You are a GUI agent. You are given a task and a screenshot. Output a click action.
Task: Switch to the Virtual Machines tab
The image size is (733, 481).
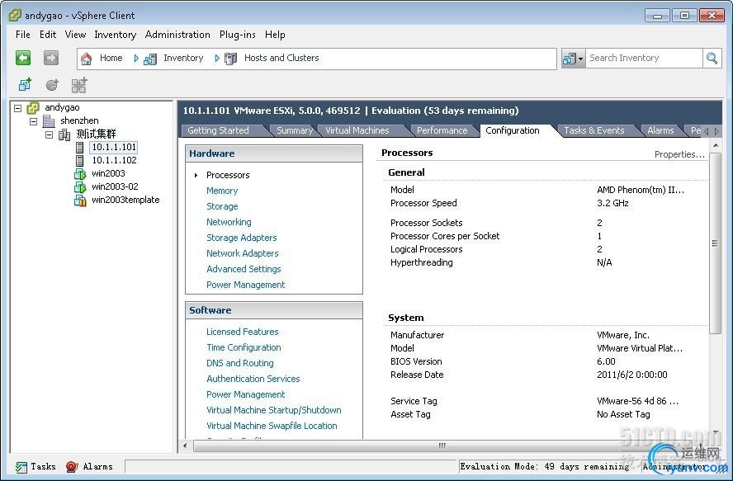coord(357,131)
